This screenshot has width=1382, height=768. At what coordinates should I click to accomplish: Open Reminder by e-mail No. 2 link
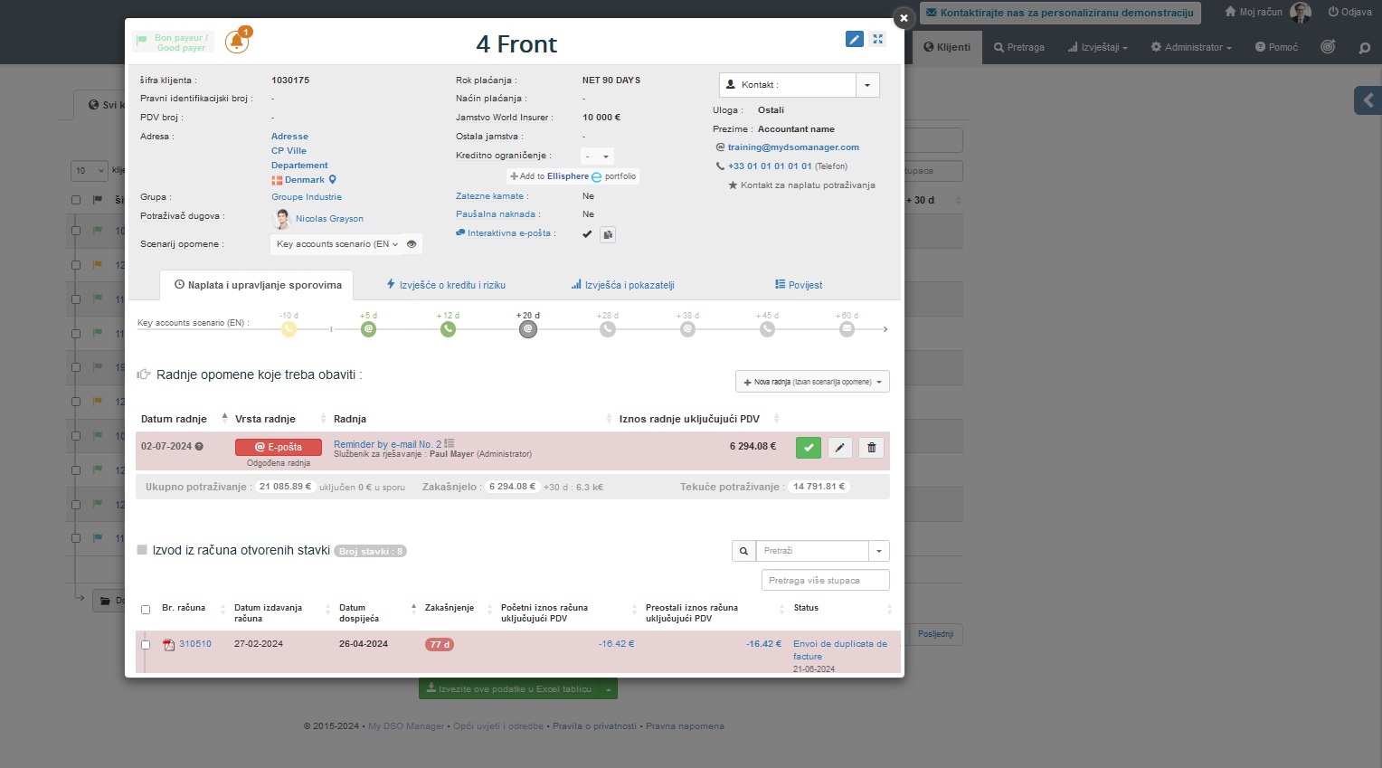(x=387, y=444)
